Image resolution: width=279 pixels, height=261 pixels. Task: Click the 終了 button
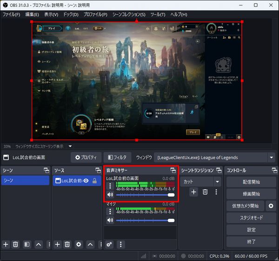pos(251,241)
